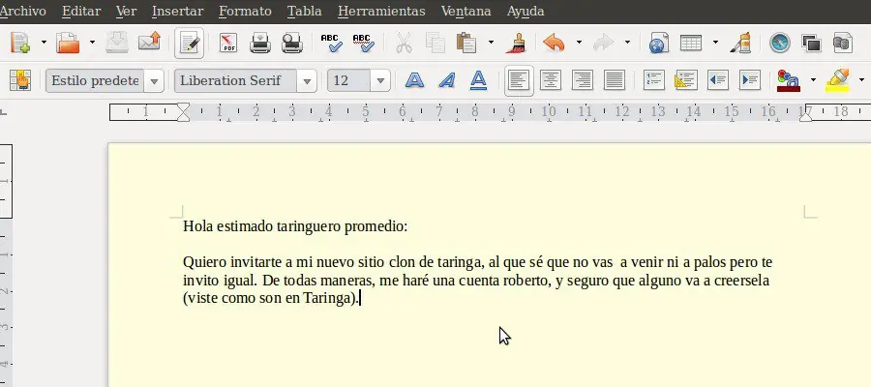Viewport: 871px width, 387px height.
Task: Click the Redo arrow icon
Action: [603, 43]
